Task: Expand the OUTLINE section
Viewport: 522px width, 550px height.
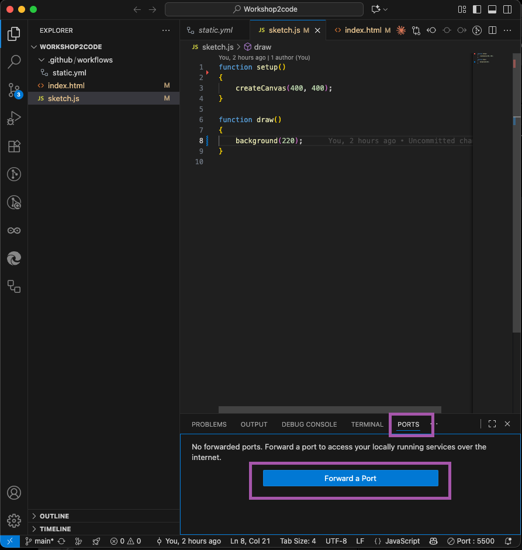Action: 103,516
